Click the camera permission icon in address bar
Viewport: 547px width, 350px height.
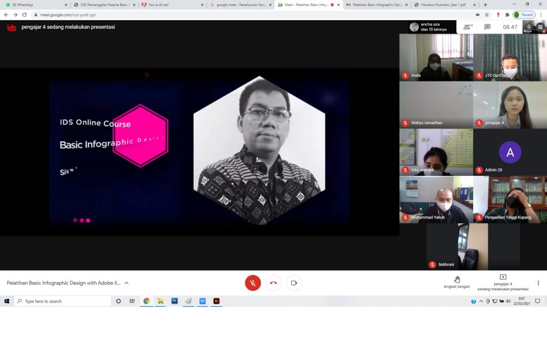(477, 15)
